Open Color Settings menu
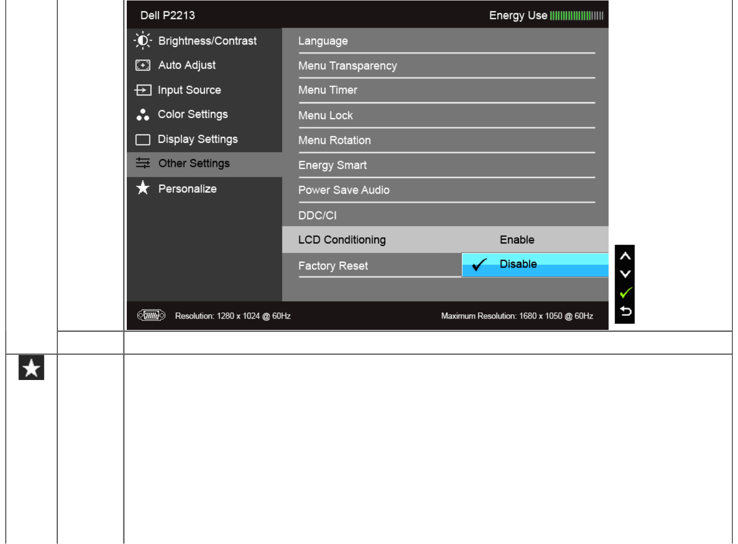The image size is (738, 544). (204, 114)
